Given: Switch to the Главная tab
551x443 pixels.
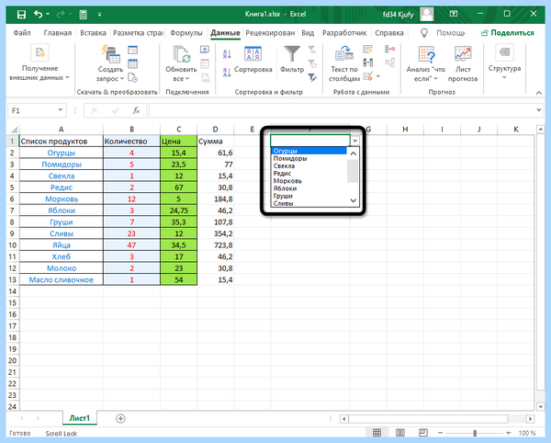Looking at the screenshot, I should (x=58, y=33).
